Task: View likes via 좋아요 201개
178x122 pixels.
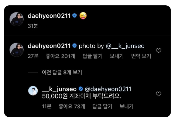Action: pos(60,56)
